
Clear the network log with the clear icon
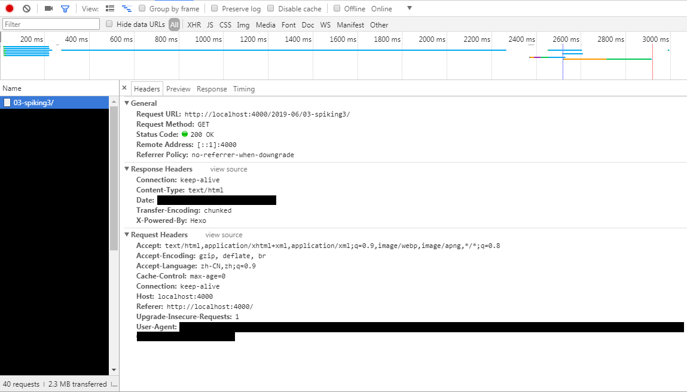tap(26, 8)
